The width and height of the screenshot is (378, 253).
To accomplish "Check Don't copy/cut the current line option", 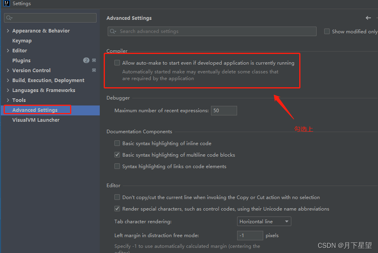I will coord(117,197).
